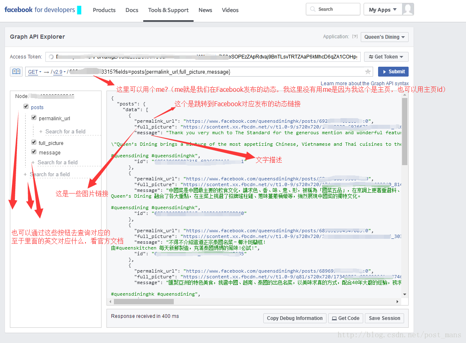Uncheck the posts checkbox
Viewport: 466px width, 343px height.
[x=26, y=106]
